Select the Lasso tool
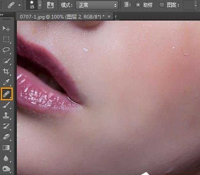This screenshot has width=200, height=175. (x=6, y=50)
